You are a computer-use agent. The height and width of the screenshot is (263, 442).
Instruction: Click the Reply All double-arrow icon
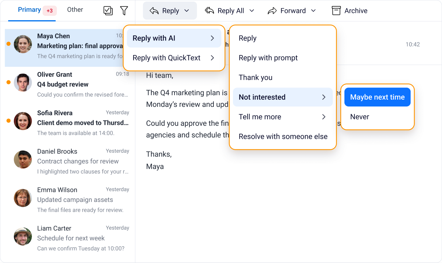point(209,11)
